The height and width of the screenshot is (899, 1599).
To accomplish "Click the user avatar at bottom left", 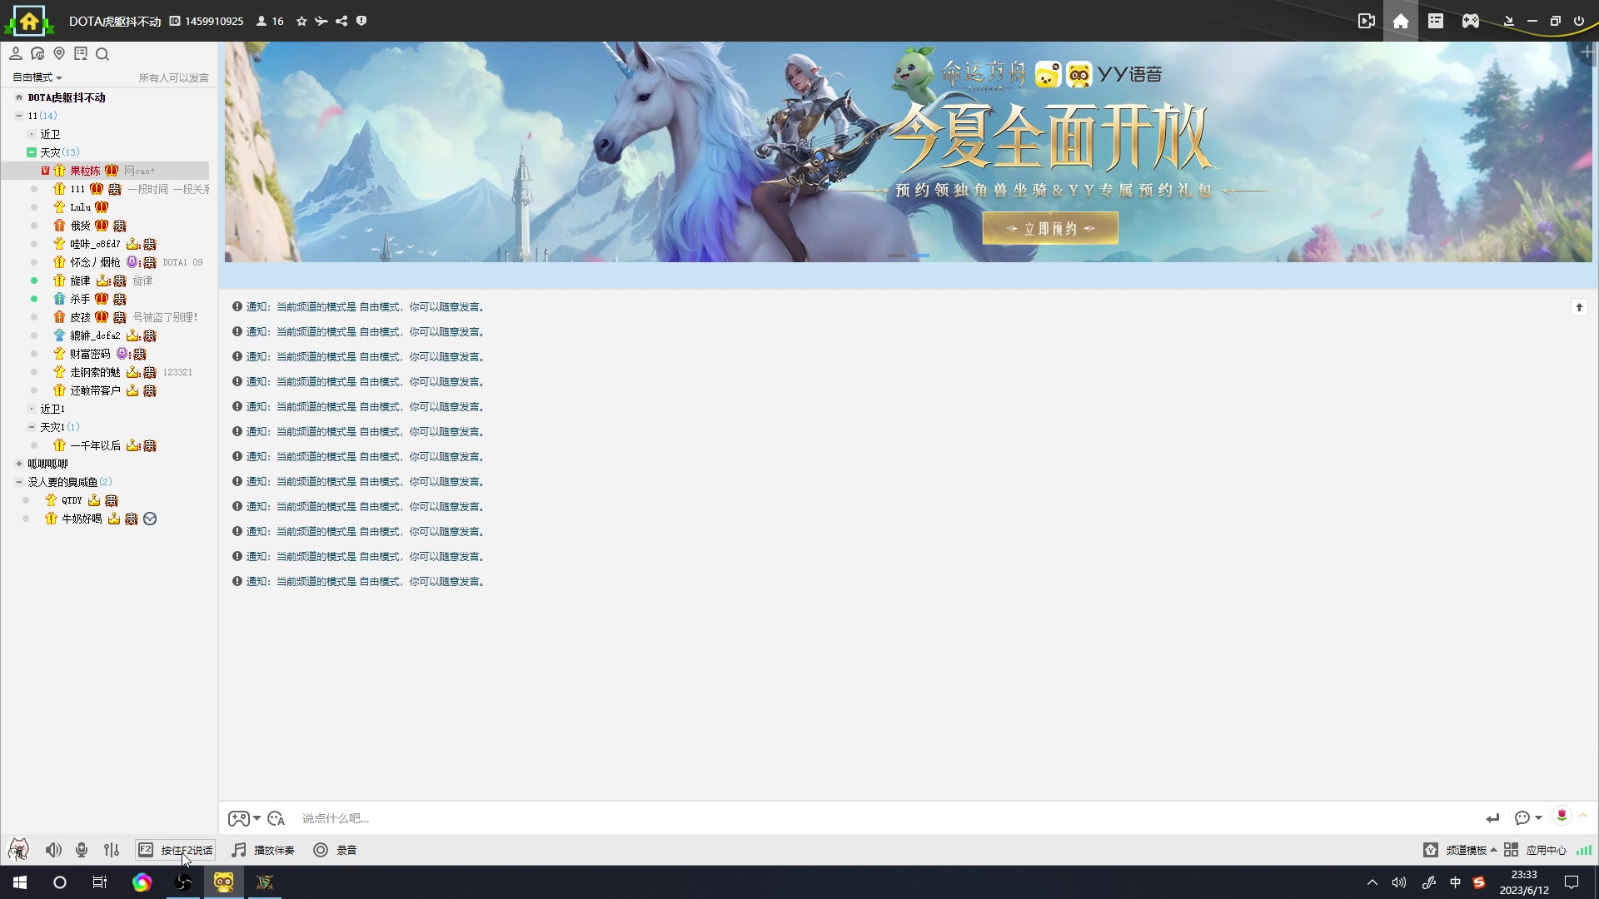I will coord(18,850).
